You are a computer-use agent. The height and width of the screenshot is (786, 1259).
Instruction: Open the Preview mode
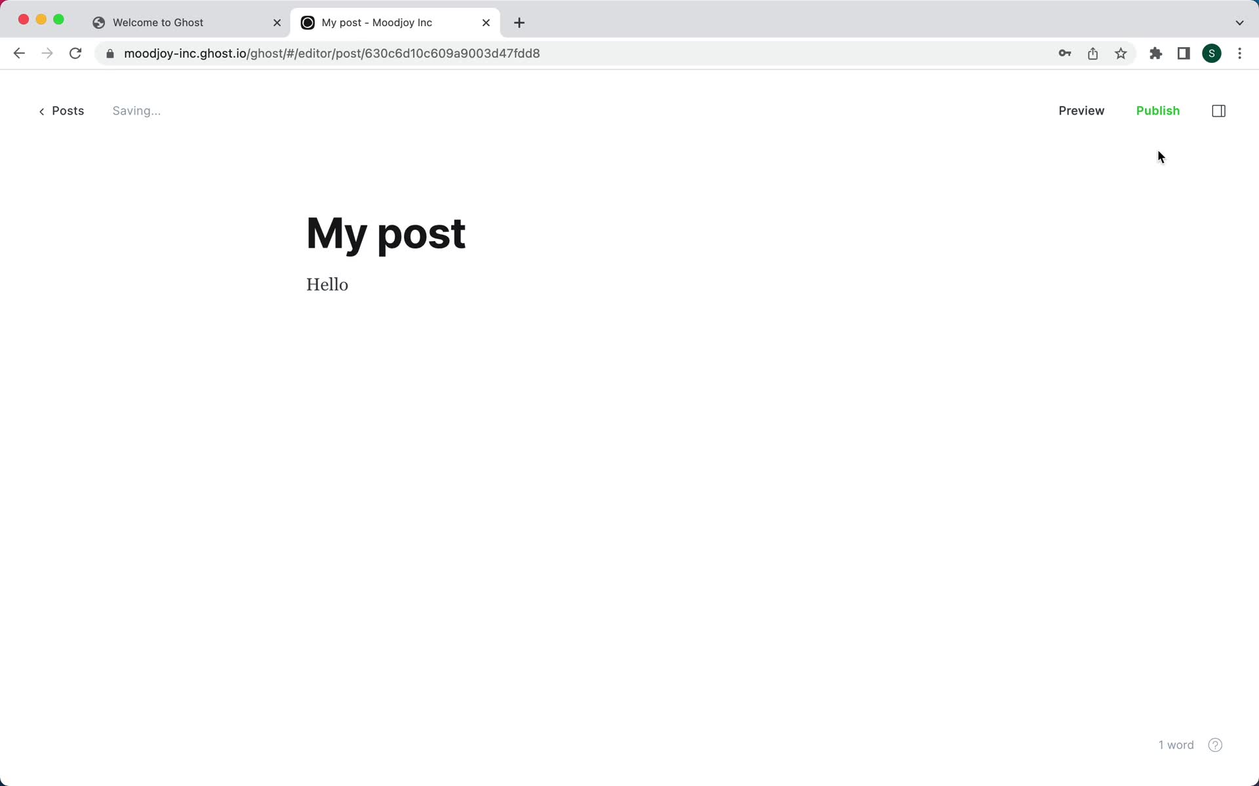[x=1081, y=111]
